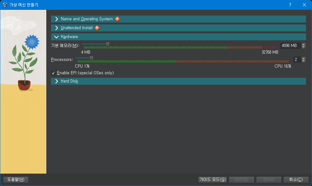Toggle the Enable EFI checkbox
Image resolution: width=312 pixels, height=186 pixels.
tap(53, 73)
